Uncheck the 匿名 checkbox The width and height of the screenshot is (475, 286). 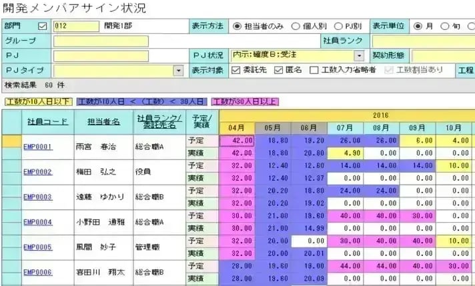pyautogui.click(x=280, y=70)
